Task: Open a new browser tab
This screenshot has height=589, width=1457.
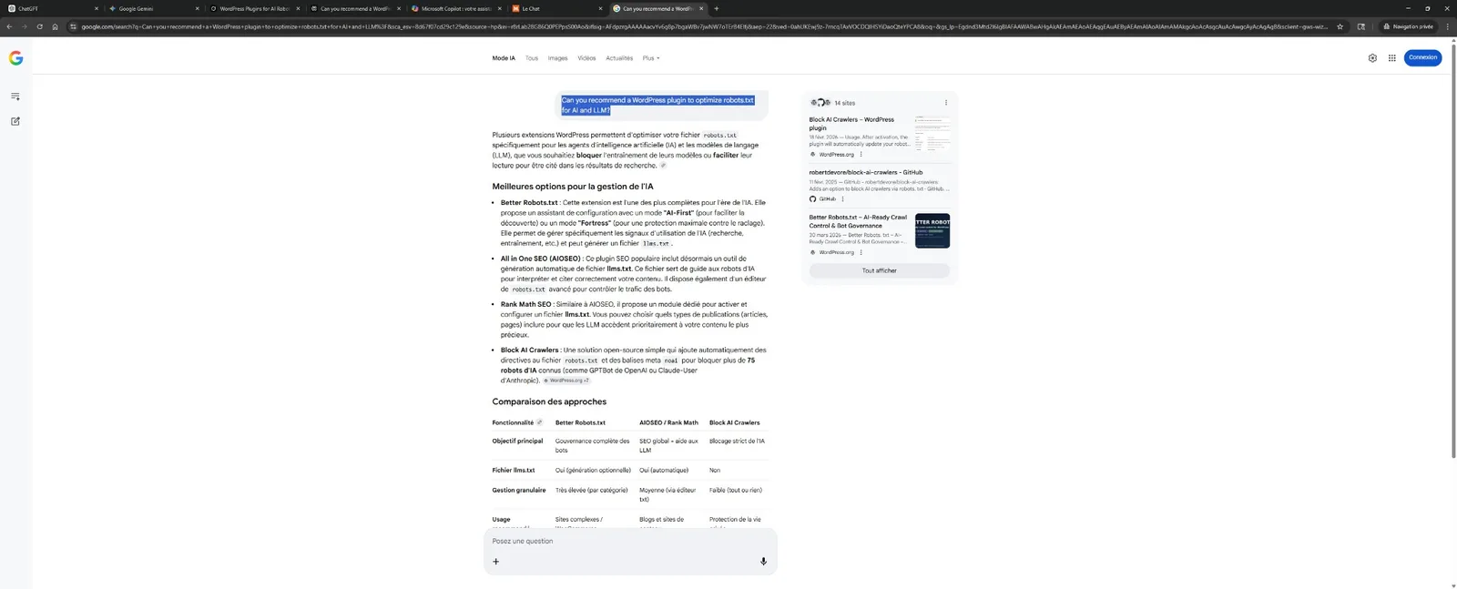Action: 717,8
